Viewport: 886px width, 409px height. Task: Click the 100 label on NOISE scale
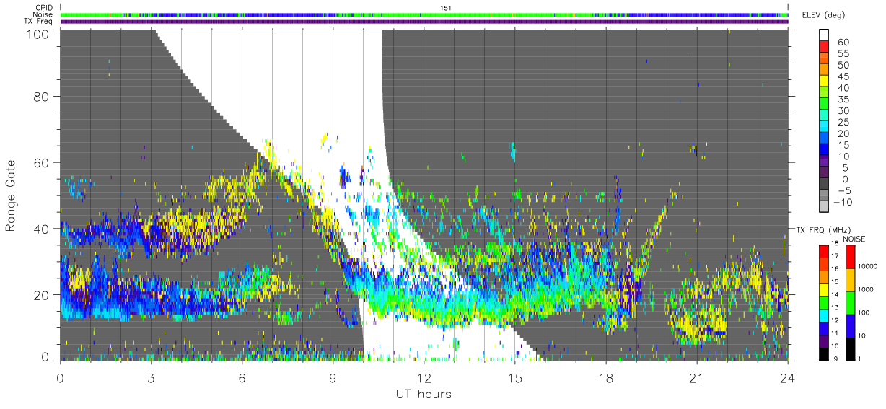(x=864, y=312)
